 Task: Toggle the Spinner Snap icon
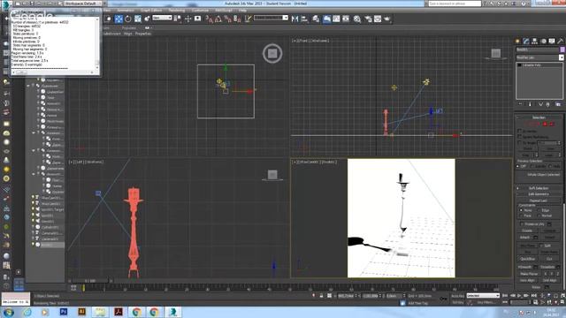click(x=237, y=19)
